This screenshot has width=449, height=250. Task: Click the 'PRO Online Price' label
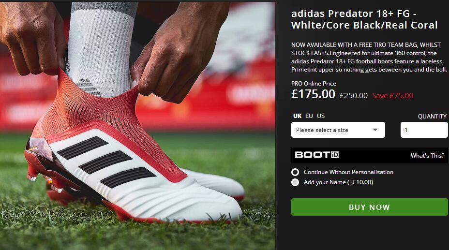[x=314, y=84]
